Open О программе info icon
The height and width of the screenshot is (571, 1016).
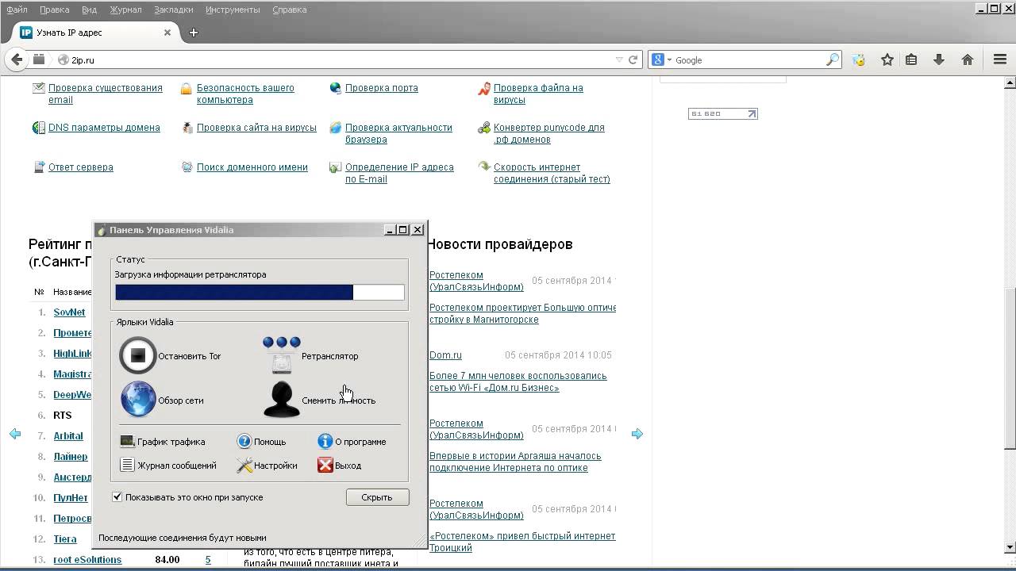[x=325, y=442]
